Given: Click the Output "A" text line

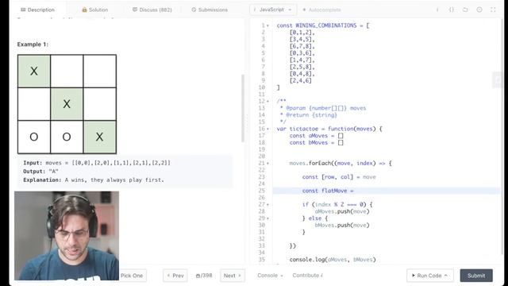Looking at the screenshot, I should point(40,172).
